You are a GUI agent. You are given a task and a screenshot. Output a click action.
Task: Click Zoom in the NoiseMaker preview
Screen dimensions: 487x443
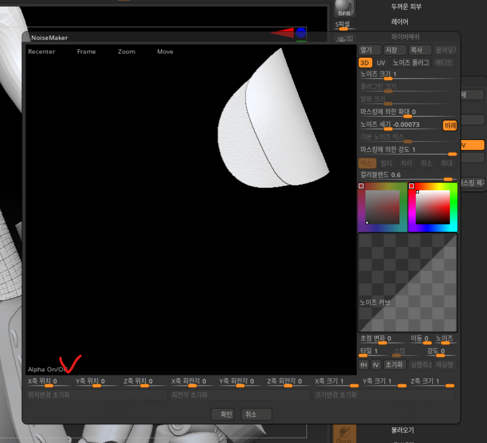click(126, 52)
